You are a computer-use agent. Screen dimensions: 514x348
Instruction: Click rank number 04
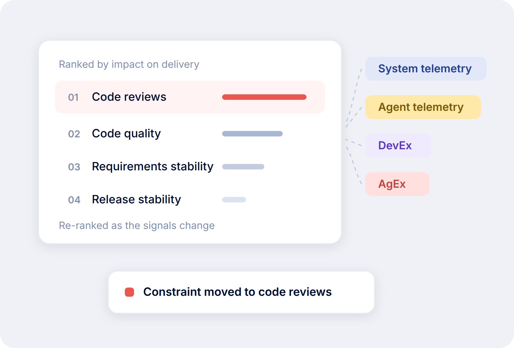[x=74, y=200]
